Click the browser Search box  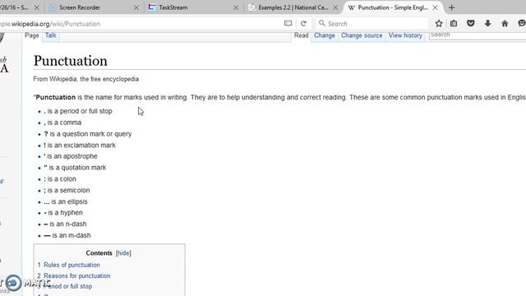[371, 24]
